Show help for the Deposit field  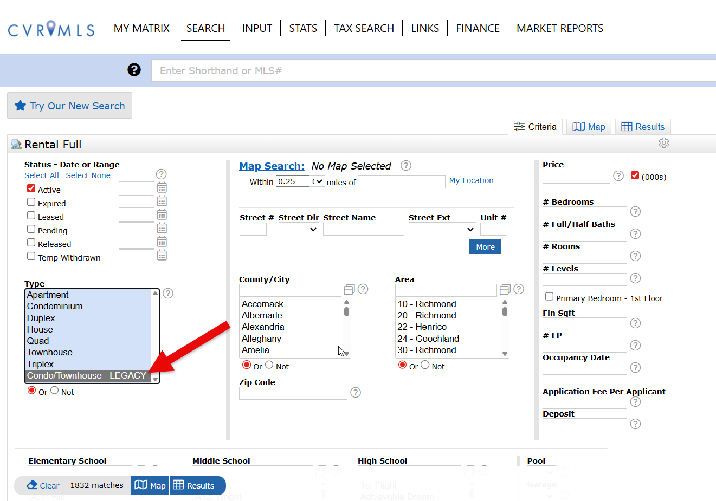636,424
